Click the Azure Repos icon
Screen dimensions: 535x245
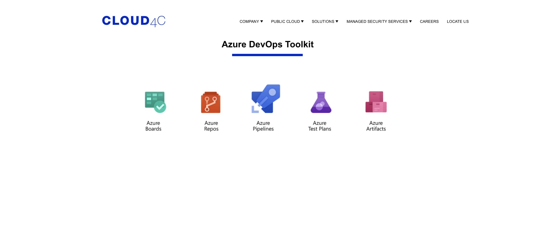click(211, 102)
